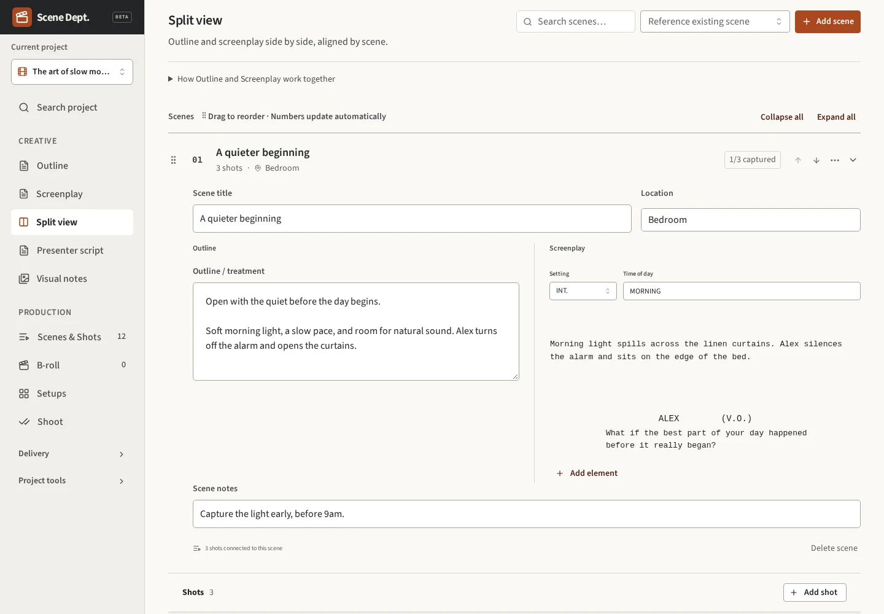The width and height of the screenshot is (884, 614).
Task: Expand the Delivery sidebar section
Action: (72, 454)
